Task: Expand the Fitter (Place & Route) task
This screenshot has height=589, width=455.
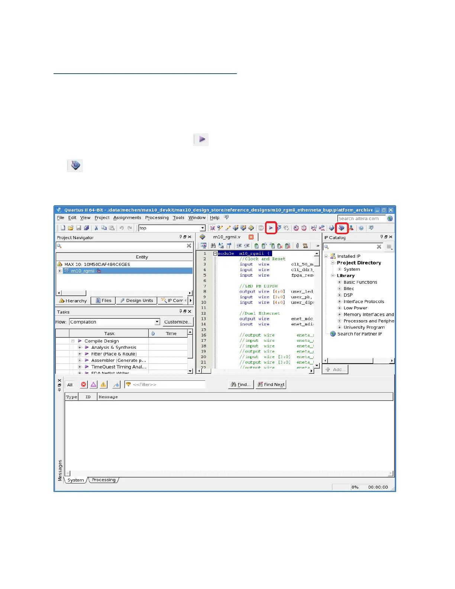Action: tap(80, 354)
